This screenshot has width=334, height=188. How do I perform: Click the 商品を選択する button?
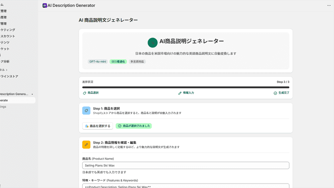pyautogui.click(x=98, y=126)
